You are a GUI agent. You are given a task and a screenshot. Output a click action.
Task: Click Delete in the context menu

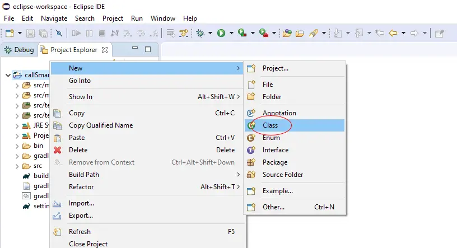coord(147,150)
